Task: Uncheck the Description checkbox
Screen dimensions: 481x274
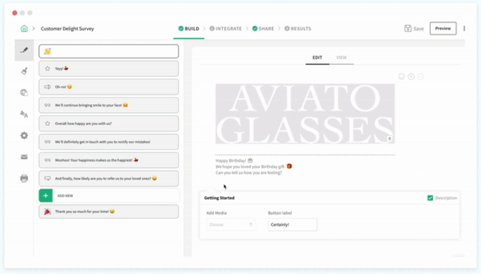Action: coord(430,198)
